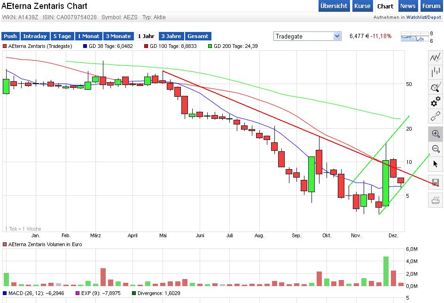444x303 pixels.
Task: Select the 5 Tage timeframe
Action: point(62,36)
